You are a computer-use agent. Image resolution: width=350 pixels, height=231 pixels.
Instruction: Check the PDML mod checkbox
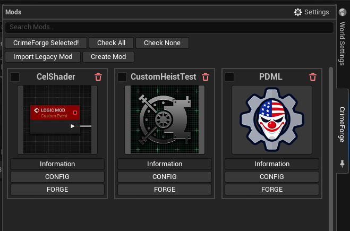pos(229,77)
